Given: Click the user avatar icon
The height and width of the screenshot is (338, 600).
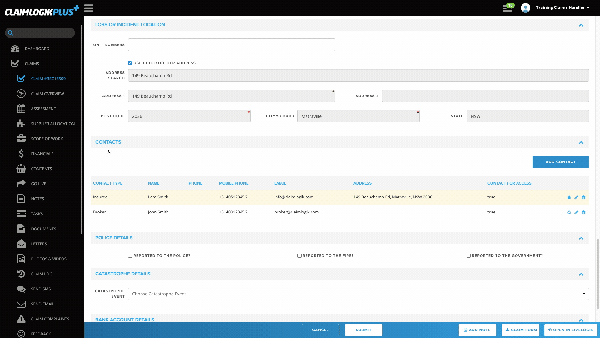Looking at the screenshot, I should click(526, 8).
